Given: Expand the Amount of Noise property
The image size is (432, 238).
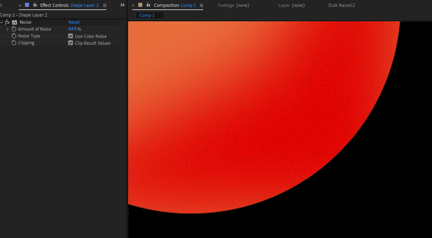Looking at the screenshot, I should coord(7,29).
